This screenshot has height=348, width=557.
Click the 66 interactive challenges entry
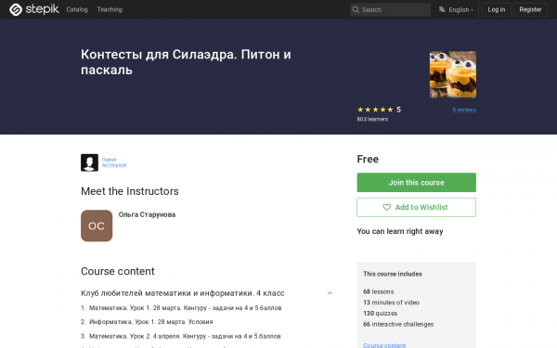point(398,324)
